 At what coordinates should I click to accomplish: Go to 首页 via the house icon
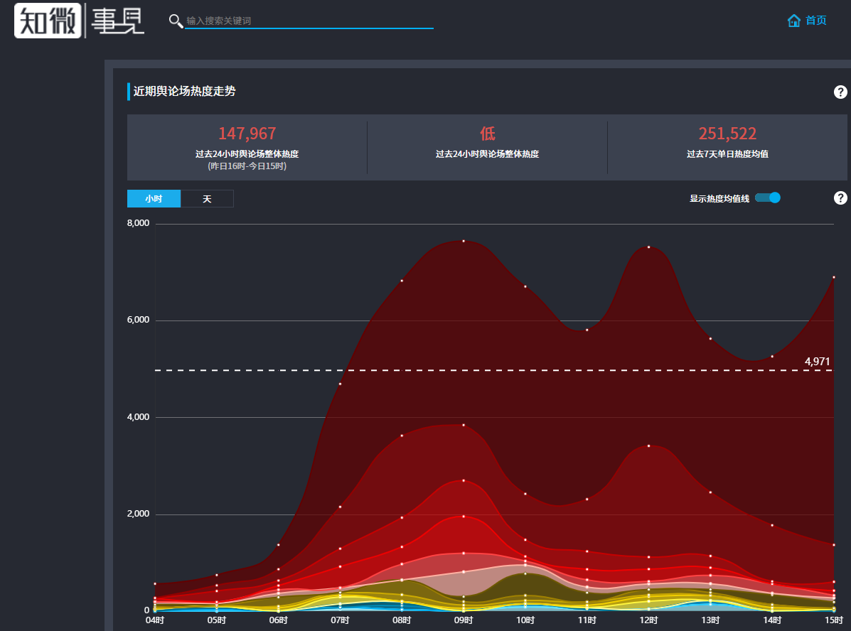coord(794,21)
